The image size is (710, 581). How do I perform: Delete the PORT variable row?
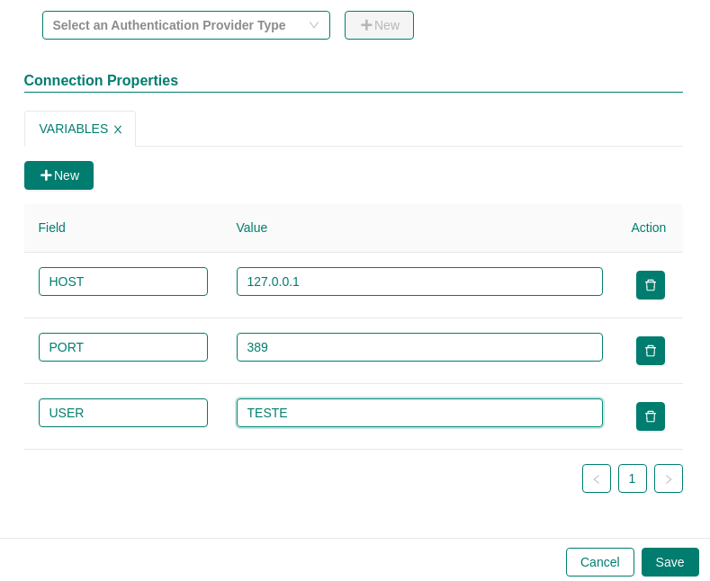tap(650, 351)
